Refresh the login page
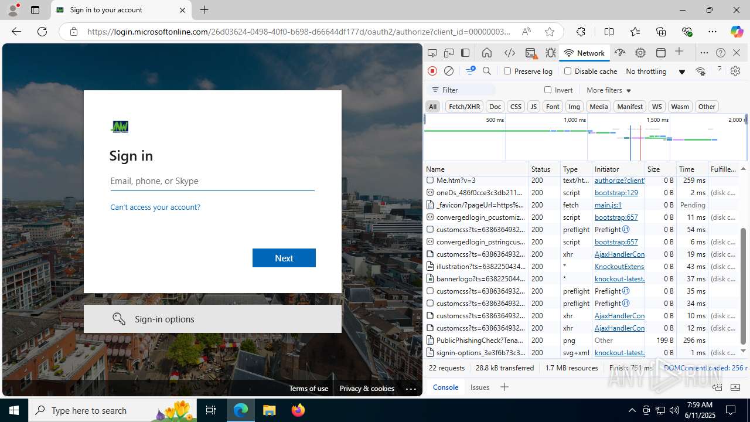This screenshot has width=750, height=422. [42, 32]
